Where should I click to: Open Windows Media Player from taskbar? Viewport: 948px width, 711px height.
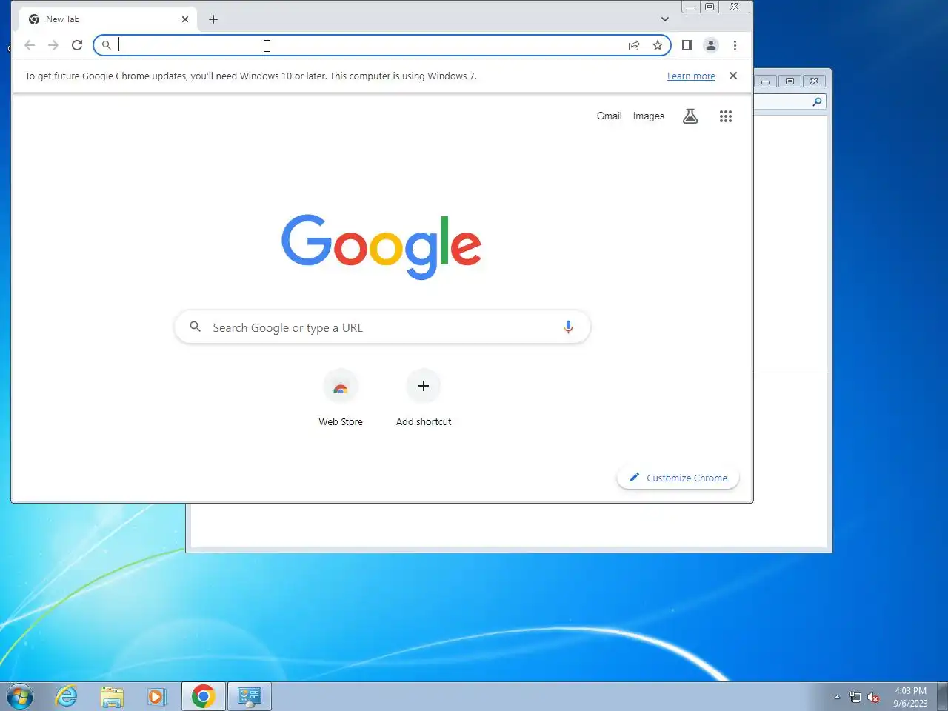157,696
